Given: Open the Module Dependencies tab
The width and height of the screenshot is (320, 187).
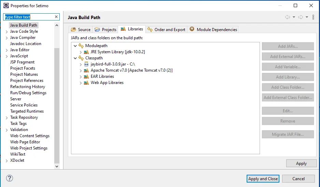Looking at the screenshot, I should click(x=213, y=30).
